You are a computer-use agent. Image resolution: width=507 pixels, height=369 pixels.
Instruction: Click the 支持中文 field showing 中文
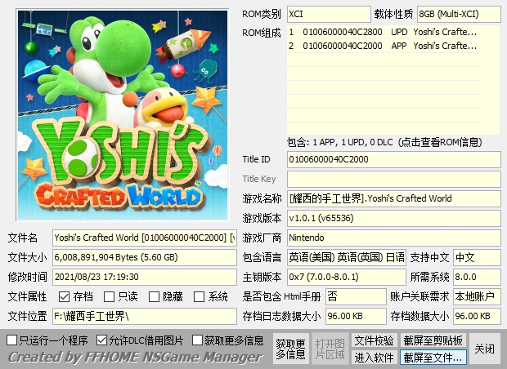[477, 257]
